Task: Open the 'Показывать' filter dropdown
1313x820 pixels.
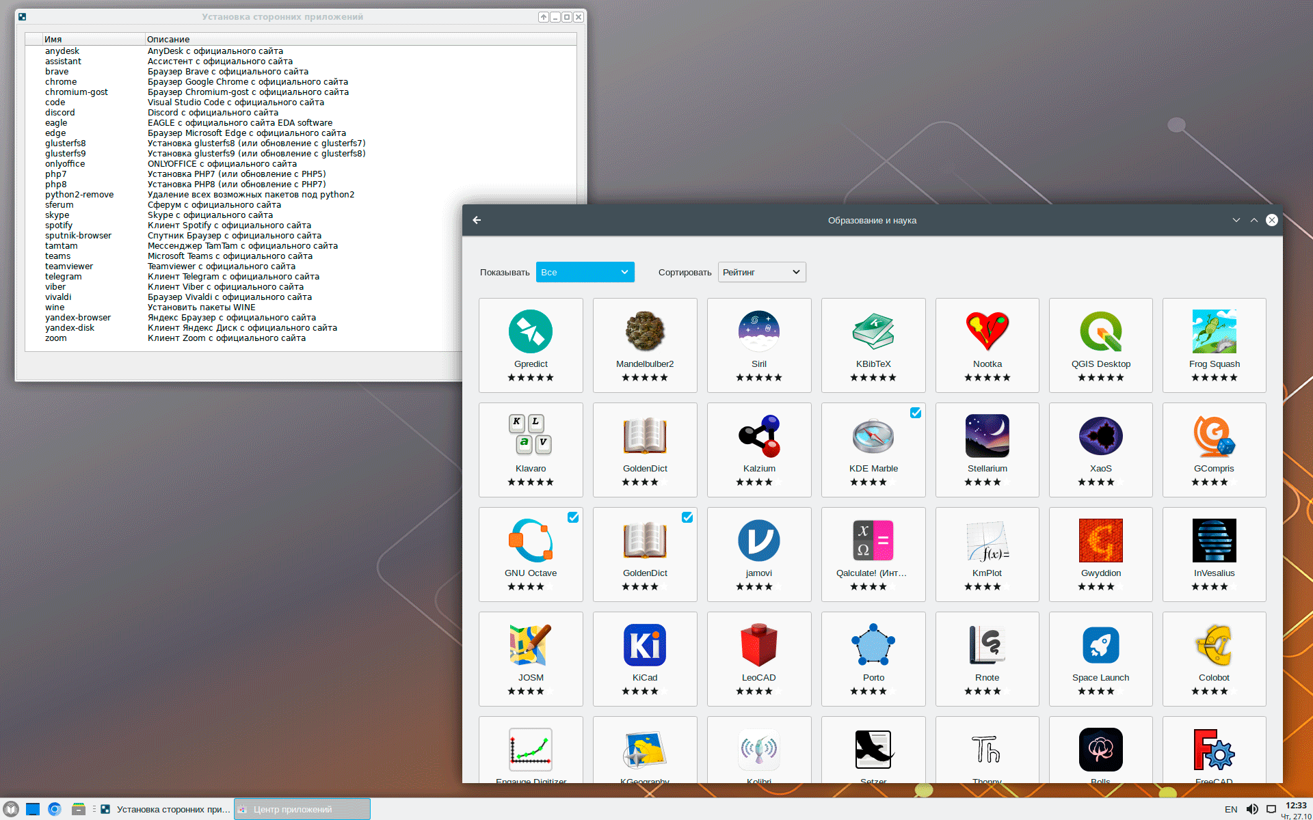Action: pyautogui.click(x=585, y=272)
